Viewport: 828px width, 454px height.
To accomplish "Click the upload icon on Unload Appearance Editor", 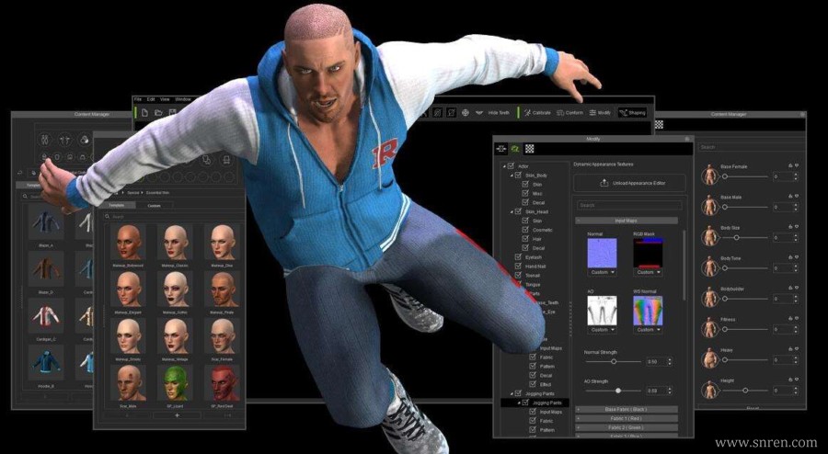I will point(604,183).
